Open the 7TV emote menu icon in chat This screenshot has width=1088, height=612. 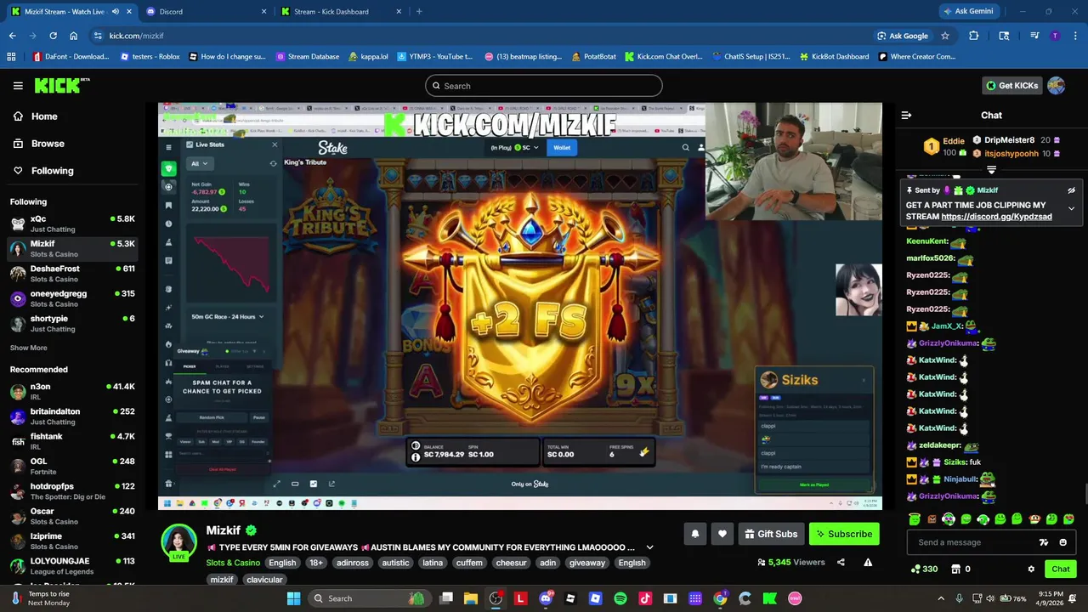click(x=1044, y=542)
